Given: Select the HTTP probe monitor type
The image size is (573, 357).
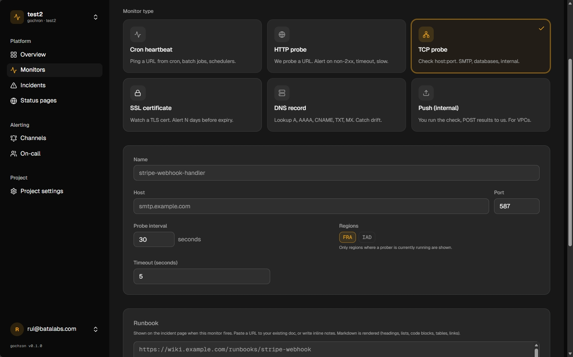Looking at the screenshot, I should click(x=337, y=46).
